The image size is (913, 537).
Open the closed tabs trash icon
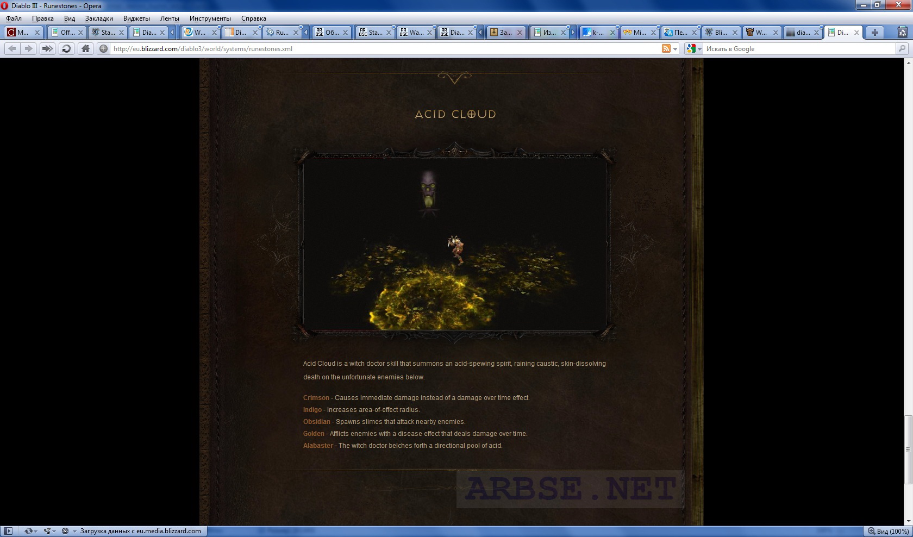tap(902, 33)
